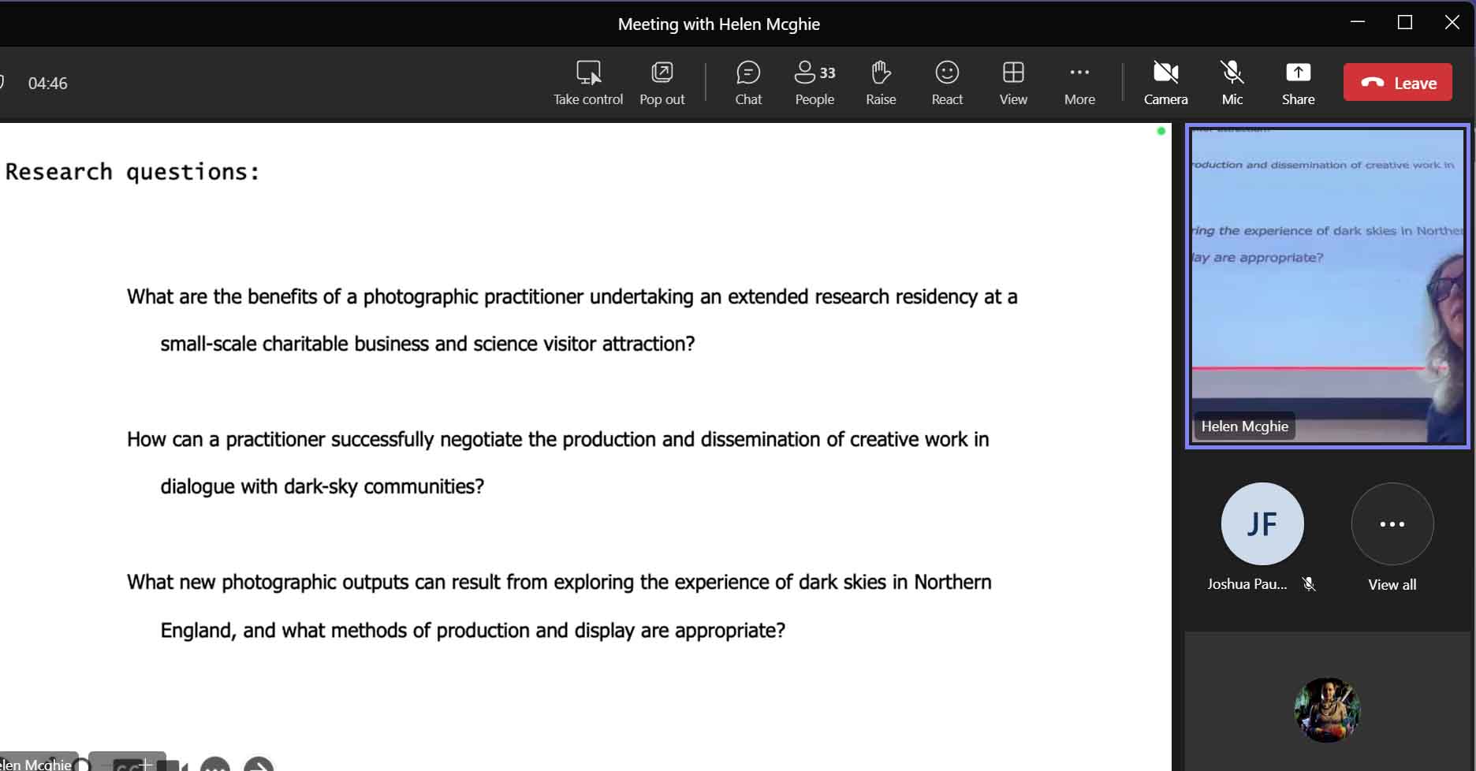1476x771 pixels.
Task: Click Joshua's JF avatar
Action: 1262,524
